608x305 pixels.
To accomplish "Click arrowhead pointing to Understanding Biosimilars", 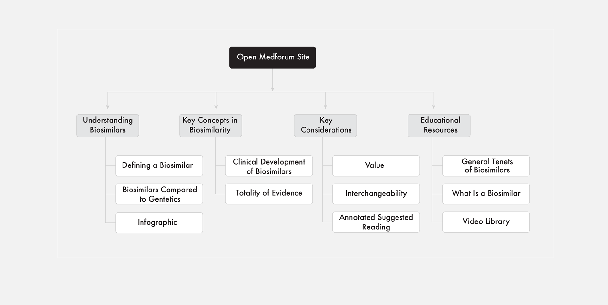I will click(x=108, y=107).
